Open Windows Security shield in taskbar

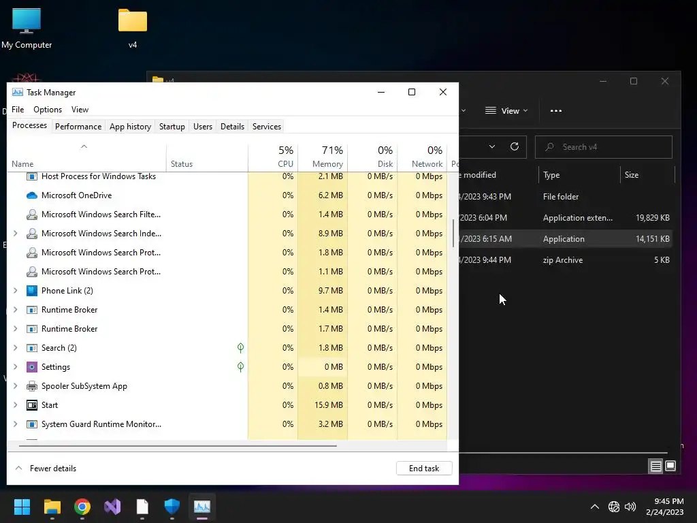(x=172, y=507)
